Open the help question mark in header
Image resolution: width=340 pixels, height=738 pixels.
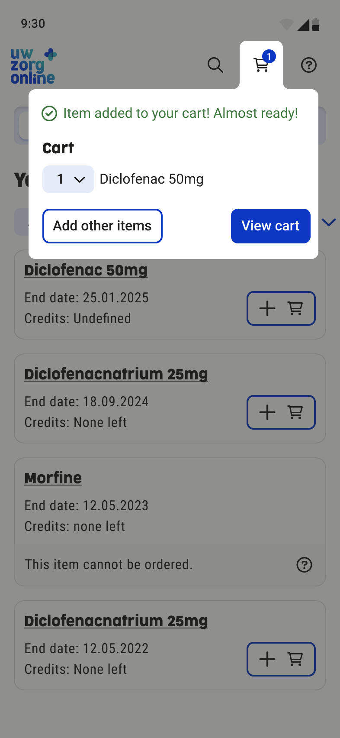pos(308,65)
